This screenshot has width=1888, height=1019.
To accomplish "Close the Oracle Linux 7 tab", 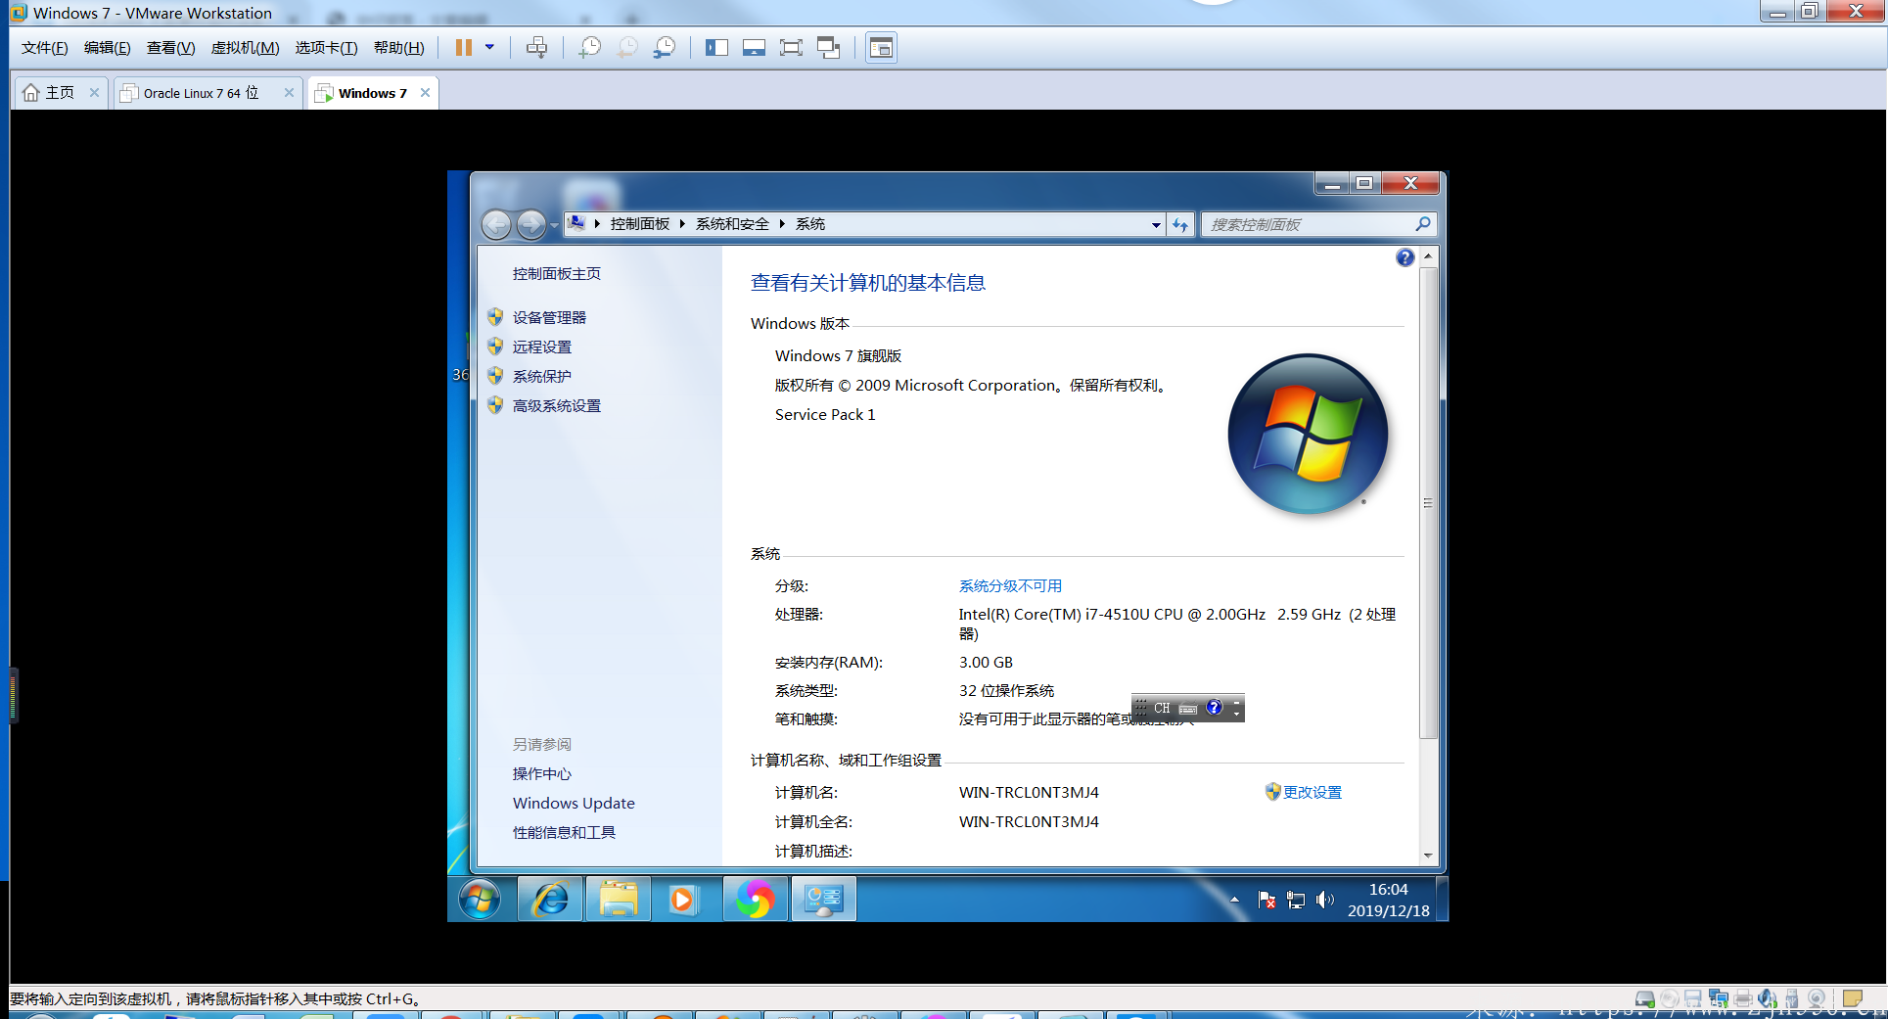I will pos(289,93).
